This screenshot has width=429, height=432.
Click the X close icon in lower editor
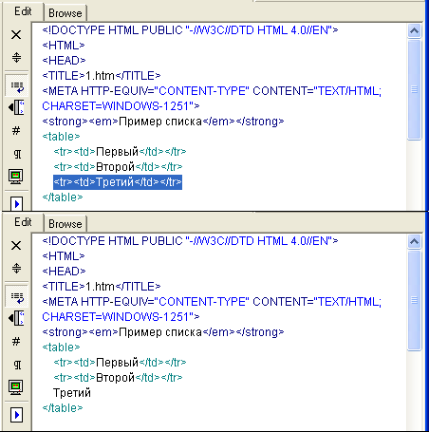coord(16,245)
